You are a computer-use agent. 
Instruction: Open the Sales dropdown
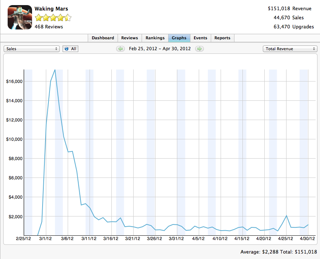tap(32, 49)
